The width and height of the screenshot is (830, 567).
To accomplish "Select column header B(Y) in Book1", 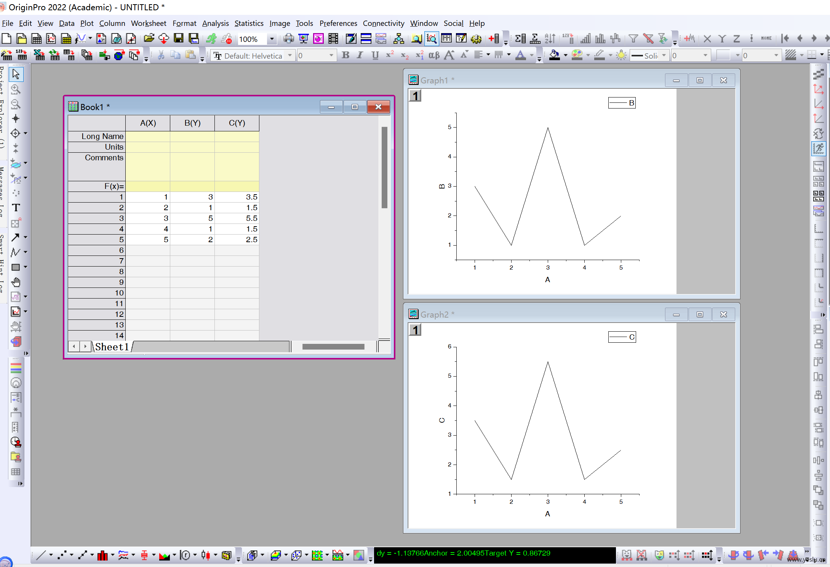I will 192,123.
